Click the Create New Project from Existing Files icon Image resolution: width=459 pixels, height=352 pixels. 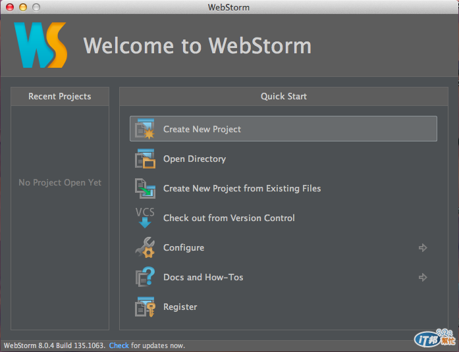[x=145, y=188]
